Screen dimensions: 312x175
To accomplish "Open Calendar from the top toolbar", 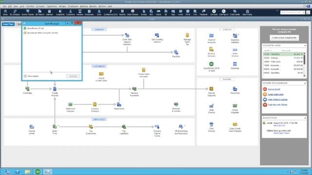I will (x=49, y=12).
